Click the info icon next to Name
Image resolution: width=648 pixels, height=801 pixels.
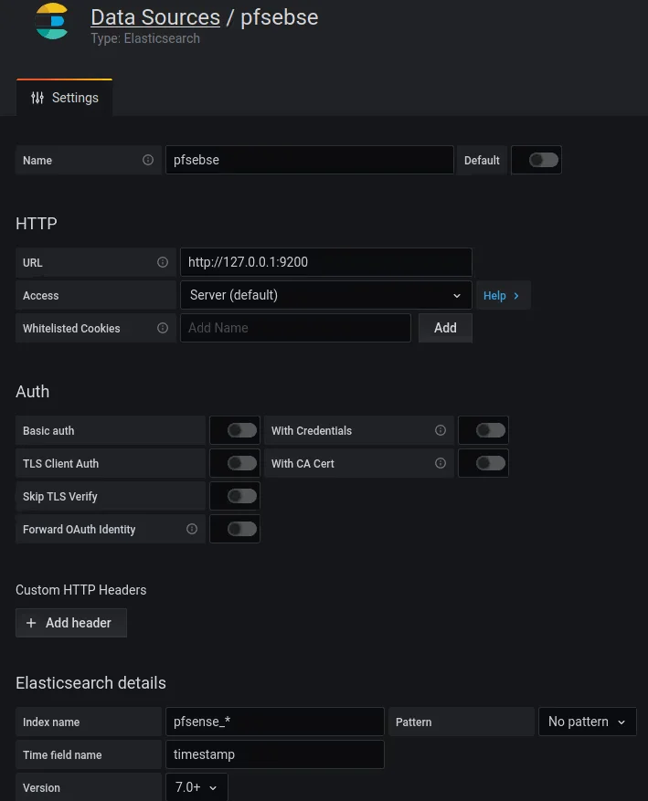pos(148,160)
